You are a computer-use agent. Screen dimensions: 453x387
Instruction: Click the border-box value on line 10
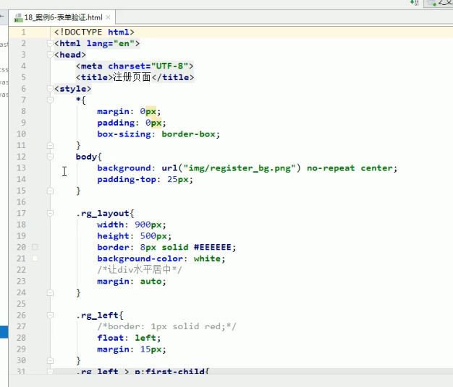188,134
